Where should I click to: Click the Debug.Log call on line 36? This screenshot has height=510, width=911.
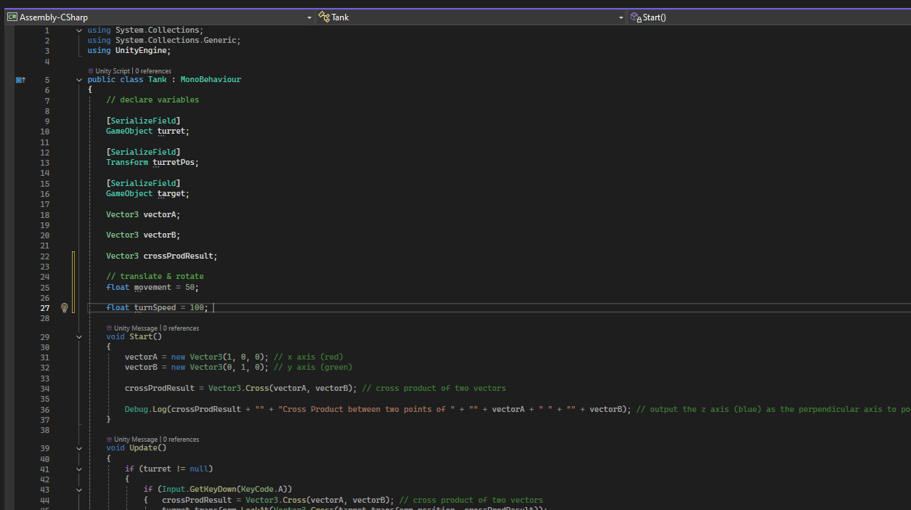coord(147,409)
